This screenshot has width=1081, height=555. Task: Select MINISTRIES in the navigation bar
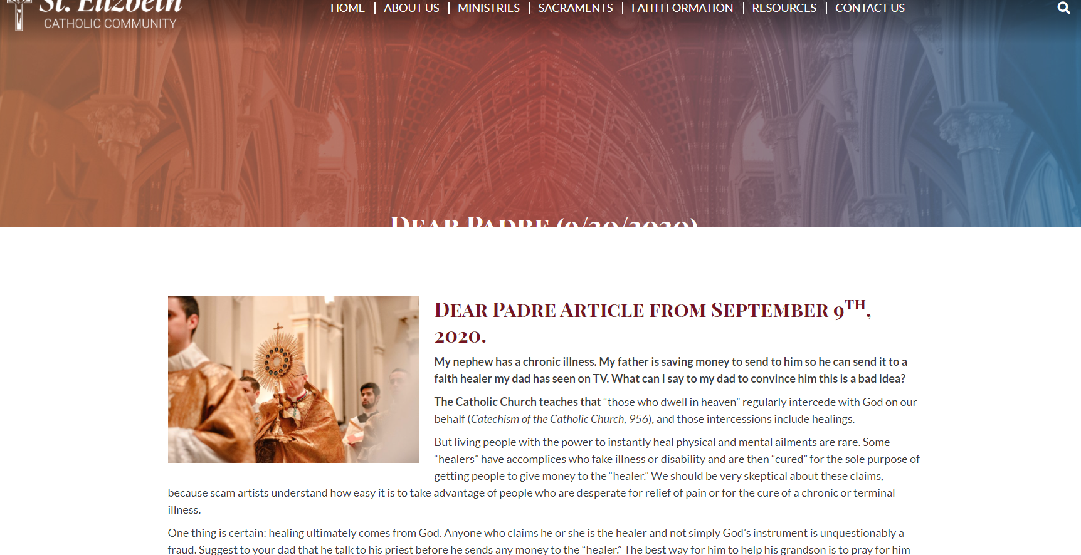pos(488,8)
